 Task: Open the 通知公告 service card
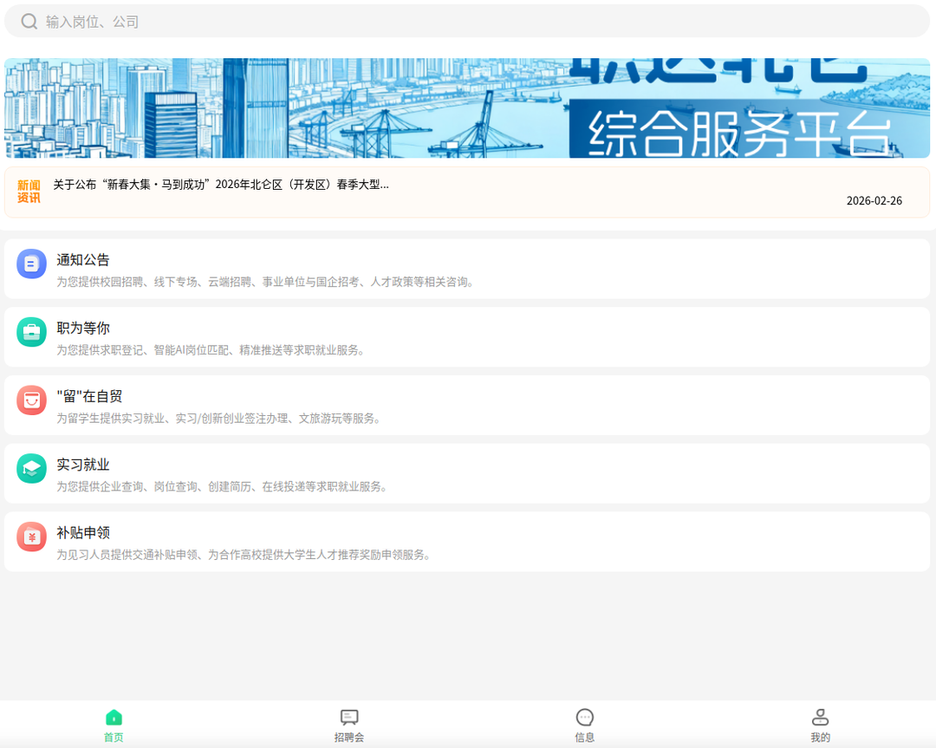tap(468, 269)
